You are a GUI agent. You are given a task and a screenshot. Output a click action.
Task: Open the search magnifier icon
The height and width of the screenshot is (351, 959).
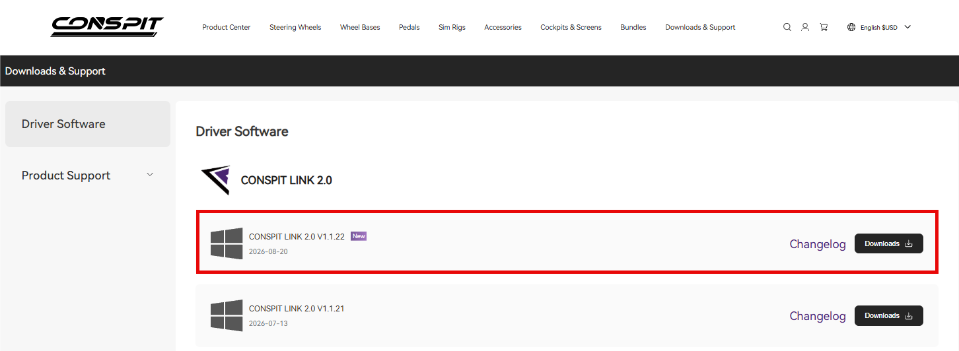click(787, 27)
